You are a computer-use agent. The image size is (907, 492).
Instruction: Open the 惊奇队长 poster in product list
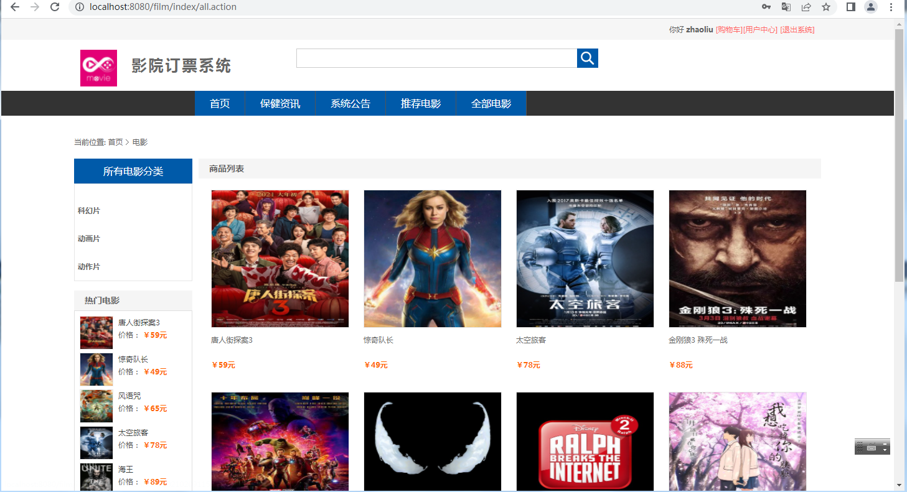[x=433, y=259]
